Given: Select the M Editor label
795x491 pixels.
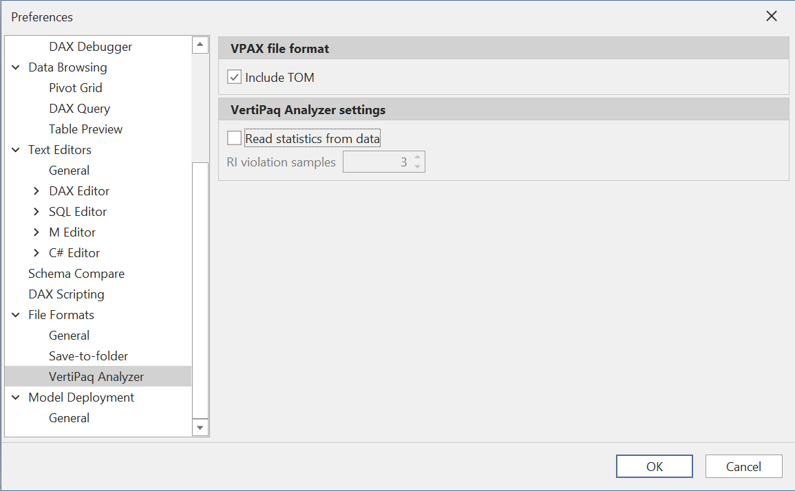Looking at the screenshot, I should click(x=72, y=232).
